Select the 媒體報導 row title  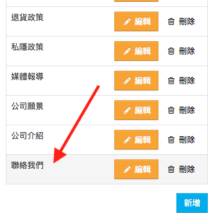pos(27,77)
